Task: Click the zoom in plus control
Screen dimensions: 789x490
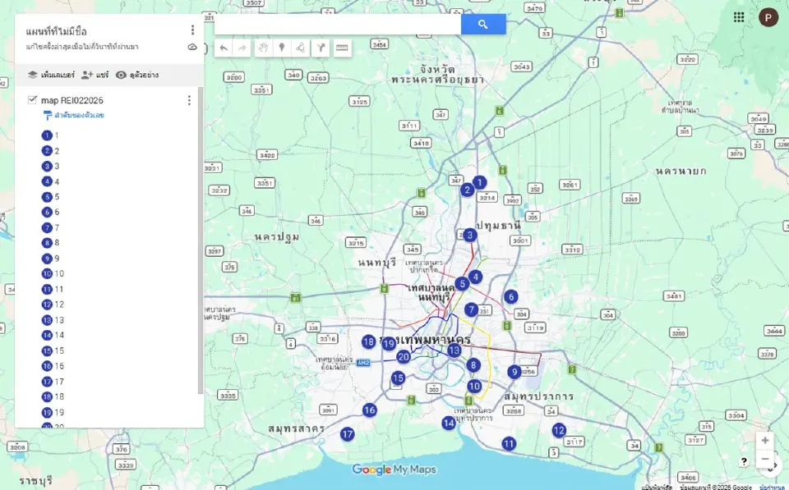Action: 765,441
